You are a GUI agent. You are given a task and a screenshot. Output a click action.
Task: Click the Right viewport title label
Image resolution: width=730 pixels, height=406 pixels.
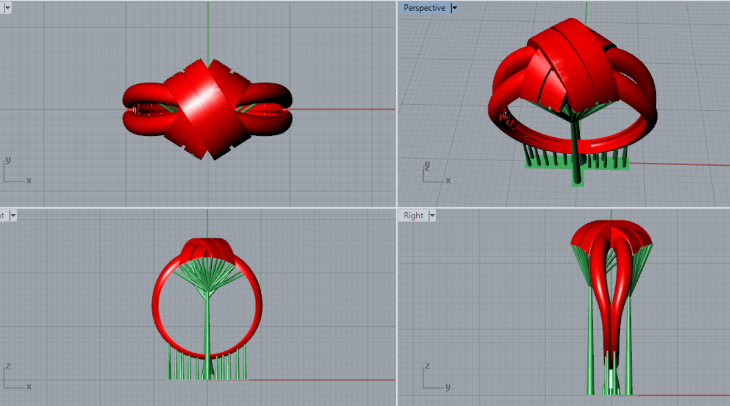click(x=414, y=215)
